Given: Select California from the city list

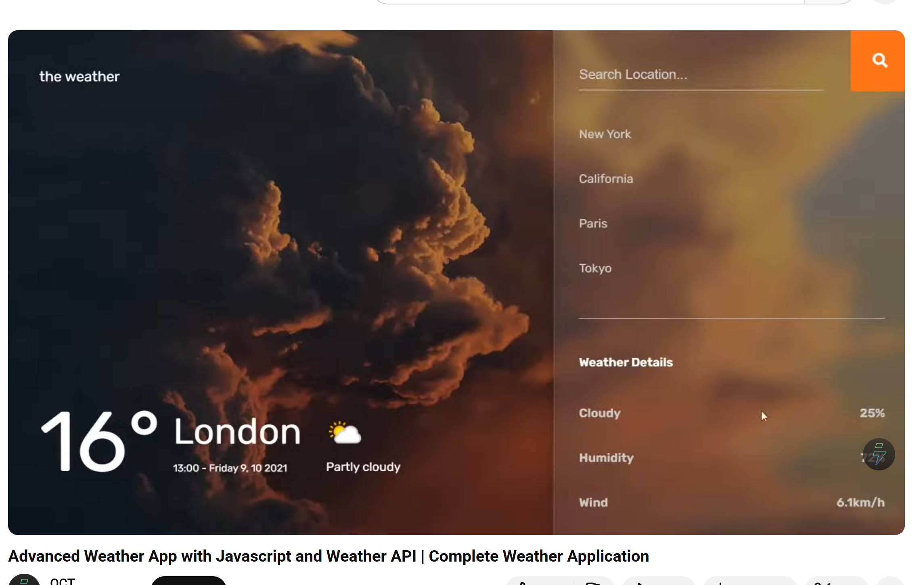Looking at the screenshot, I should pyautogui.click(x=606, y=179).
